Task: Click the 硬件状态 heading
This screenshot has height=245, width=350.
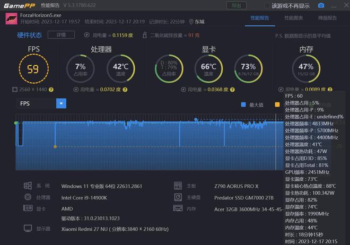Action: point(30,35)
